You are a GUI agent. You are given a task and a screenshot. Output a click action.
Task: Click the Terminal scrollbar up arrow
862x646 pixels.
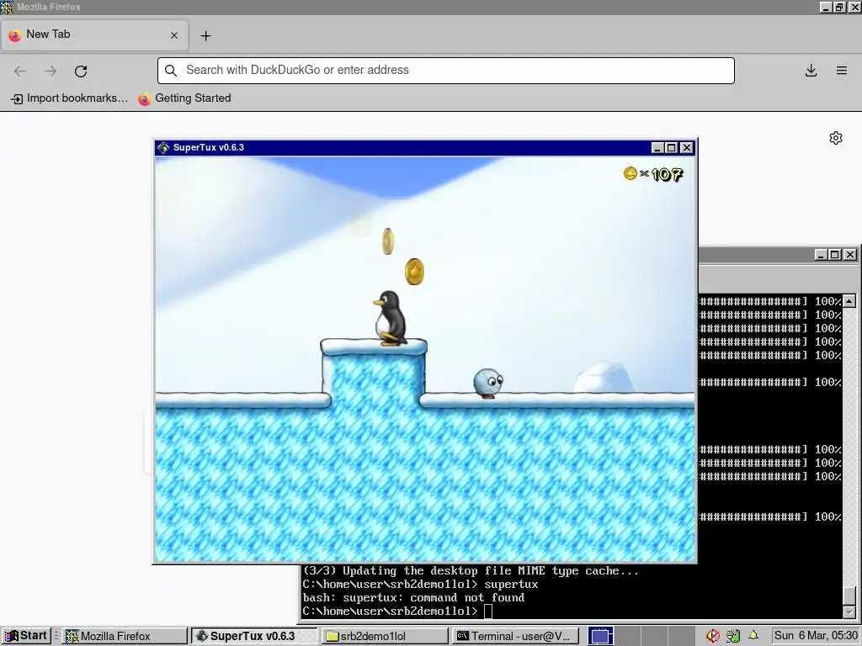(x=849, y=300)
